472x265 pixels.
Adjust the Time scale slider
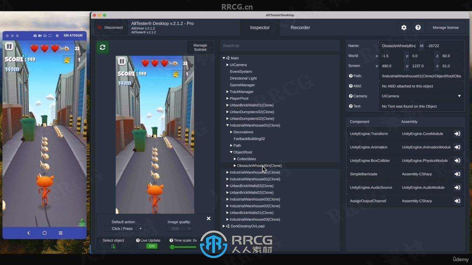coord(183,247)
